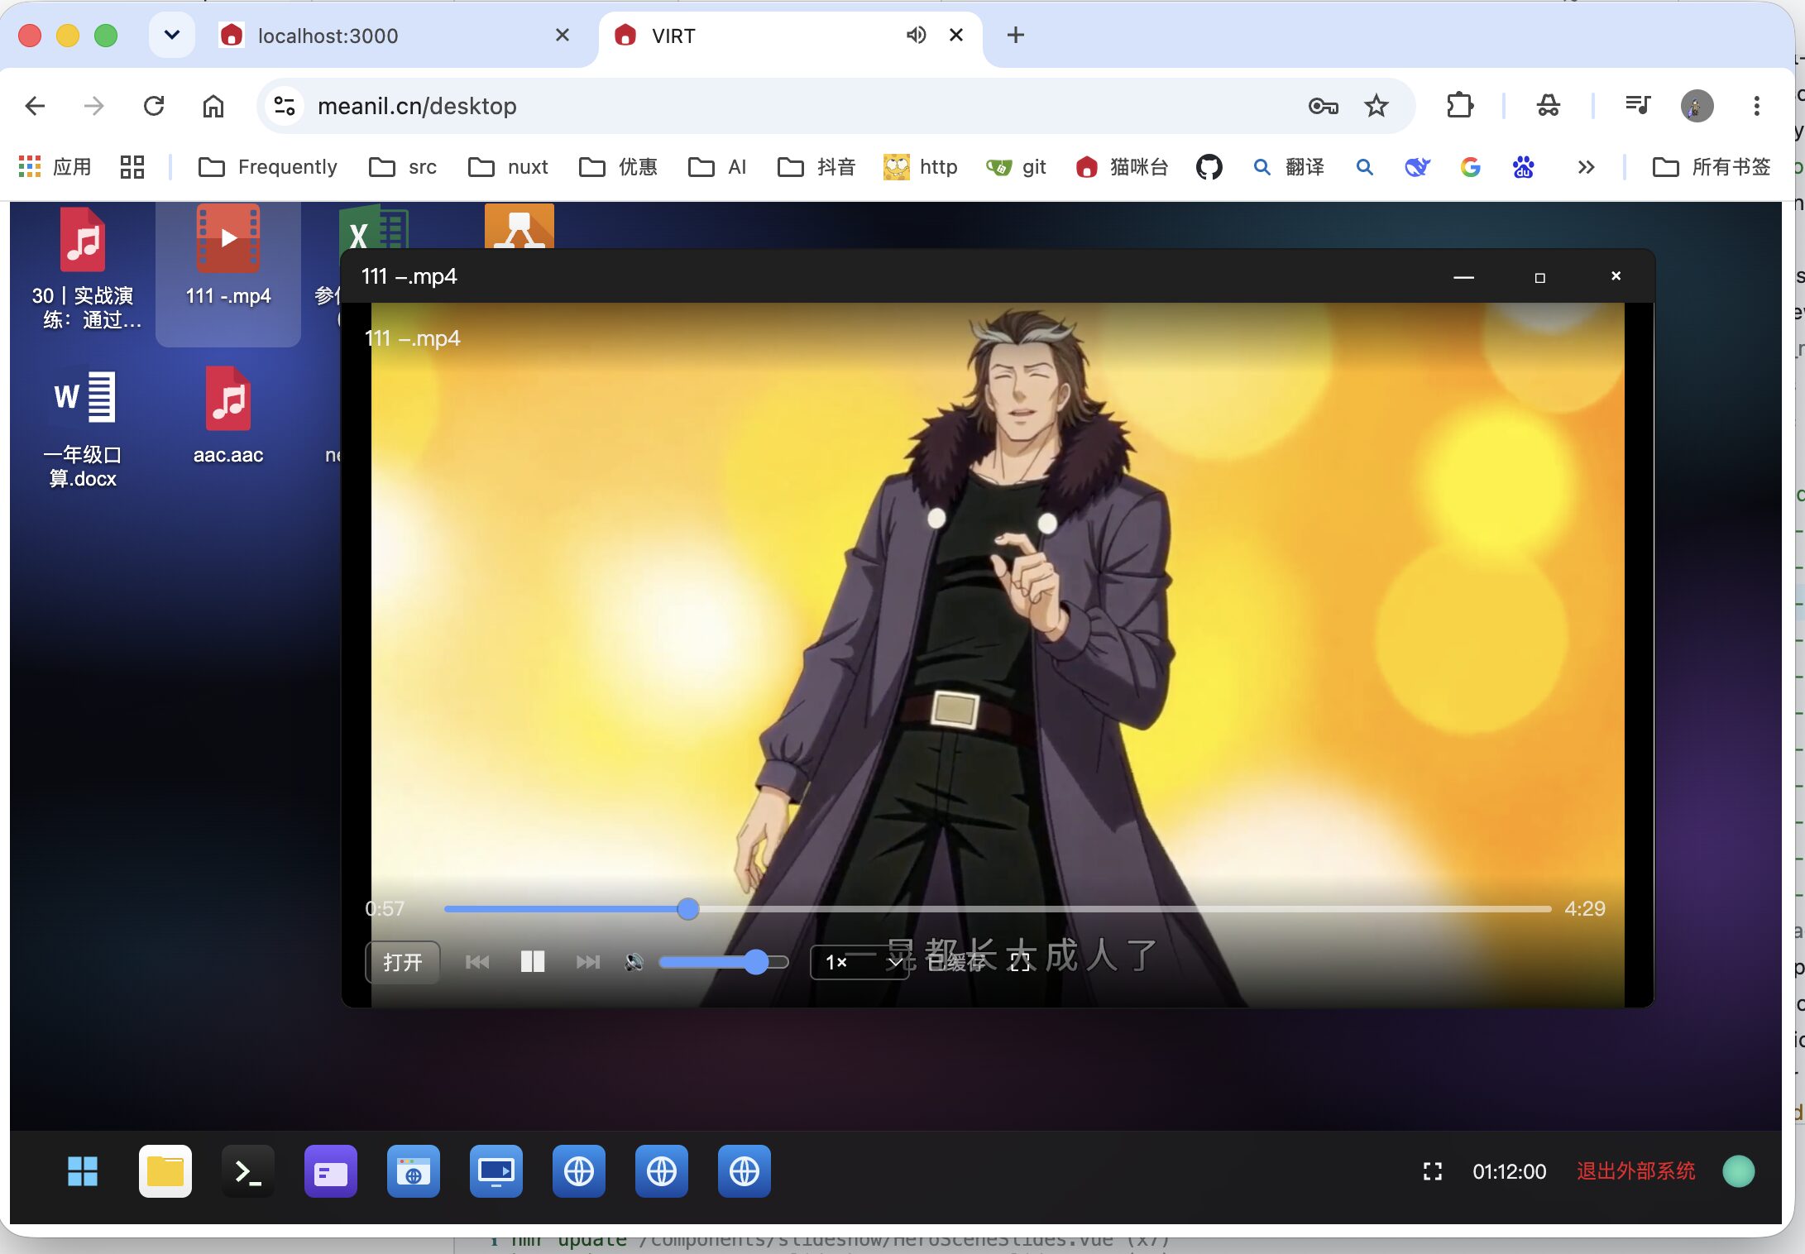Expand the nuxt bookmark folder
The height and width of the screenshot is (1254, 1805).
click(x=508, y=167)
